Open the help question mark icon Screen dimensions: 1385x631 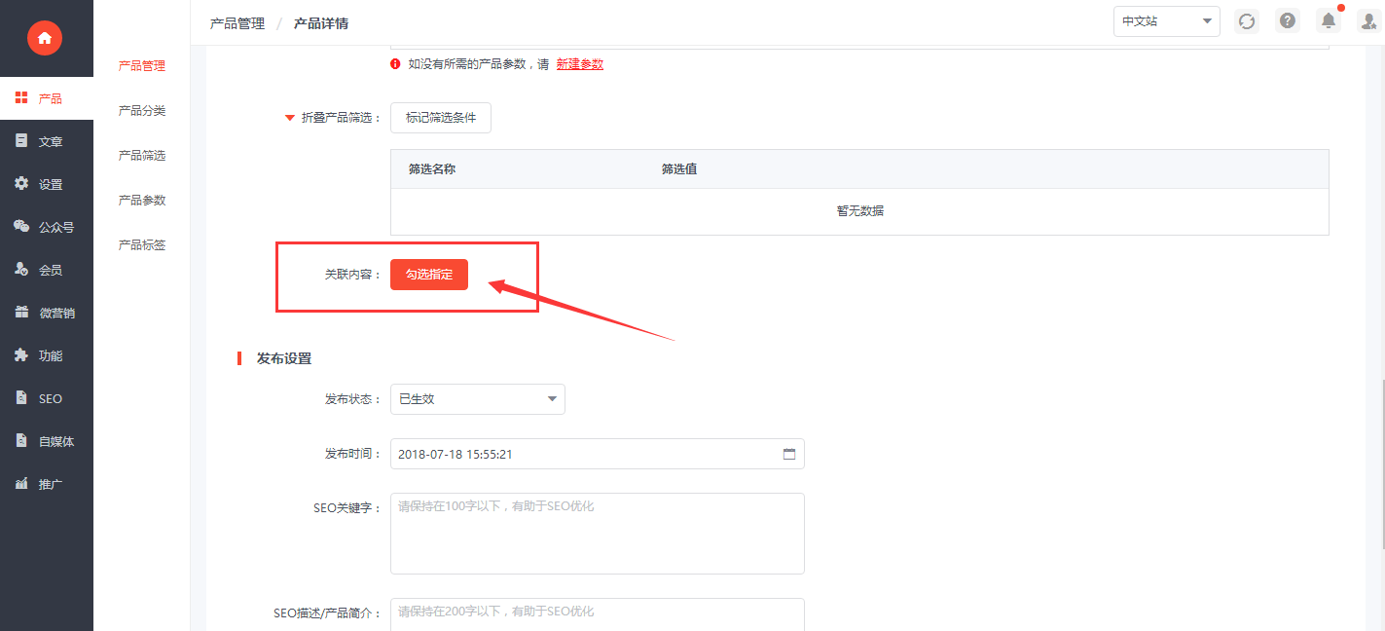coord(1288,21)
